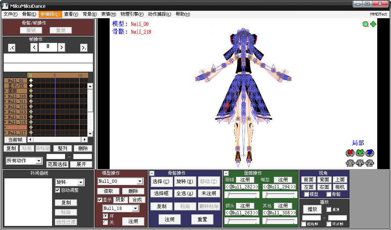The image size is (391, 230).
Task: Click the red X axis rotation icon
Action: tap(350, 153)
